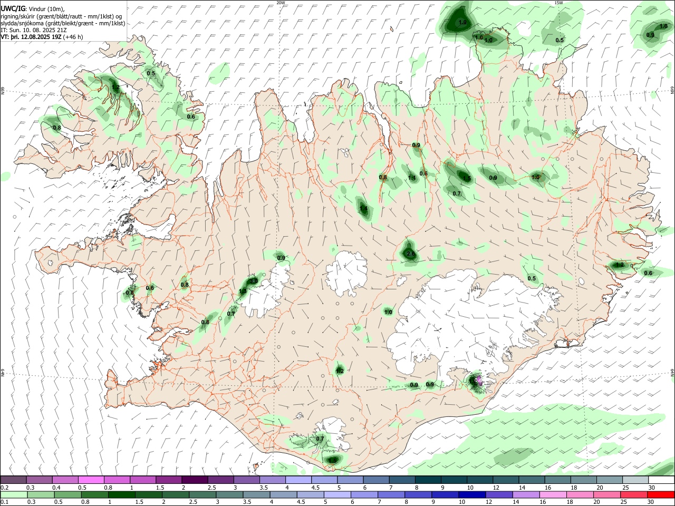
Task: Pick the pure red swatch above lower-row label 30
Action: click(661, 494)
